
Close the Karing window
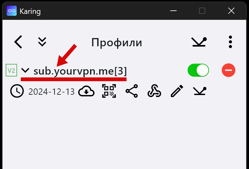(x=231, y=11)
